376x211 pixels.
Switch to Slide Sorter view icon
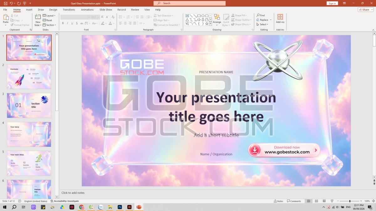pyautogui.click(x=316, y=201)
